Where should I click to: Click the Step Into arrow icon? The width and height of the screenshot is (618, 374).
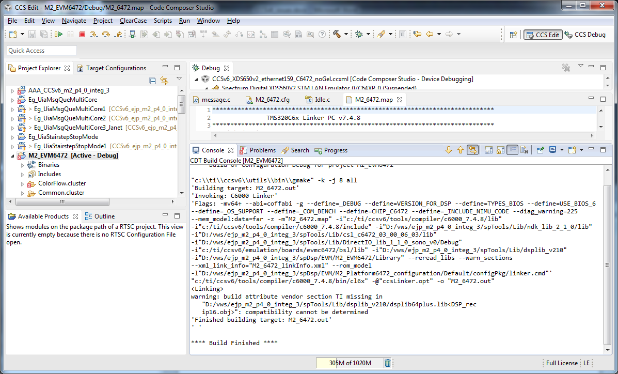pos(94,34)
